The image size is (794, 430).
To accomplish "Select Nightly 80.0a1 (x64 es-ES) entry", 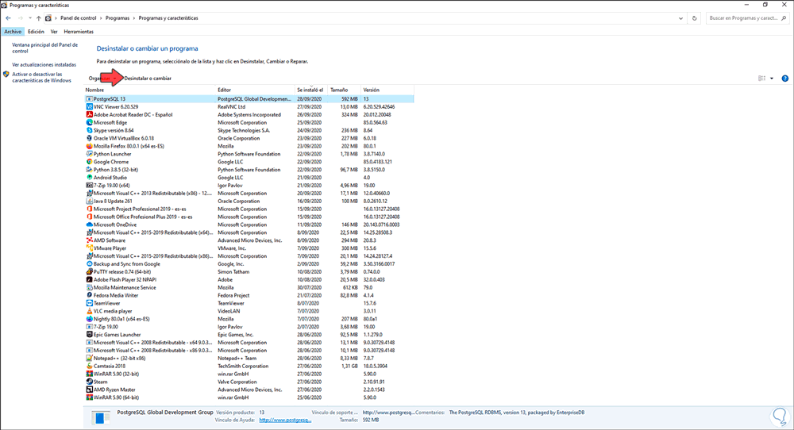I will pyautogui.click(x=249, y=319).
